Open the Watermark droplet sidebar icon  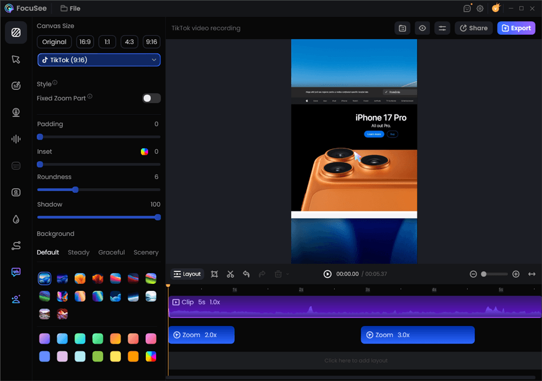click(x=16, y=219)
